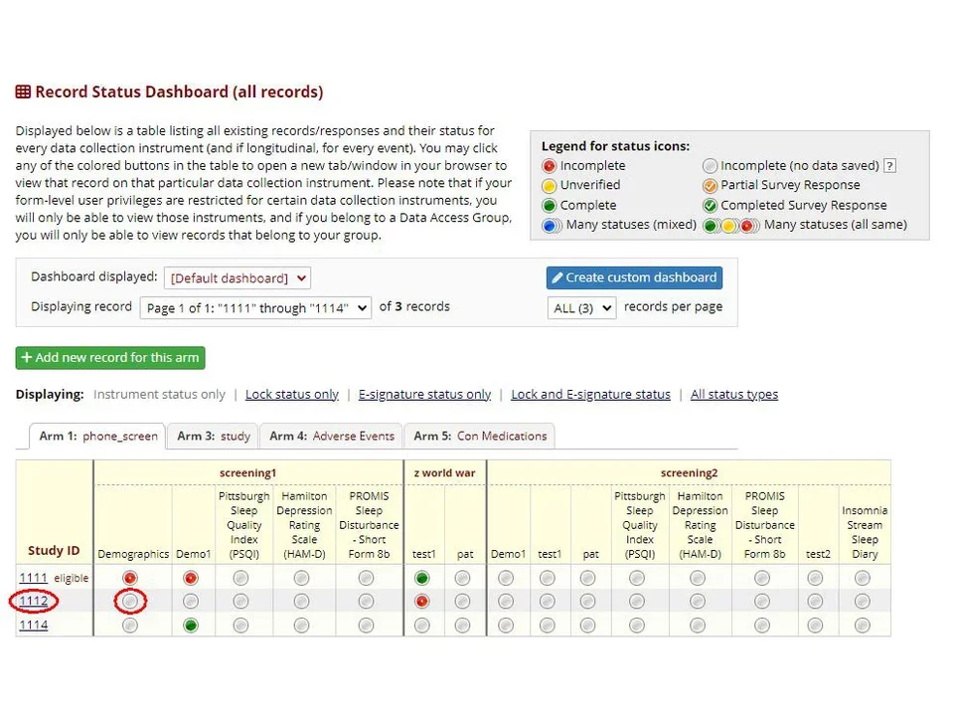The image size is (954, 716).
Task: Click Add new record for this arm
Action: tap(109, 358)
